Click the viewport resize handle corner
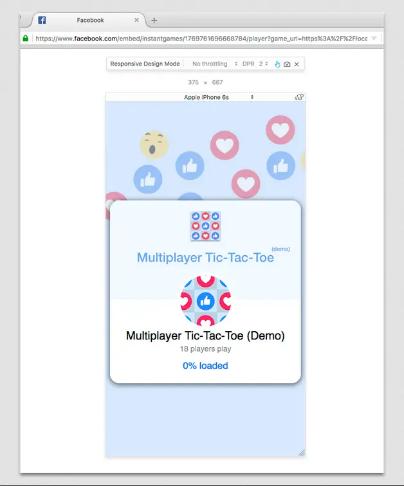Image resolution: width=404 pixels, height=486 pixels. (302, 453)
